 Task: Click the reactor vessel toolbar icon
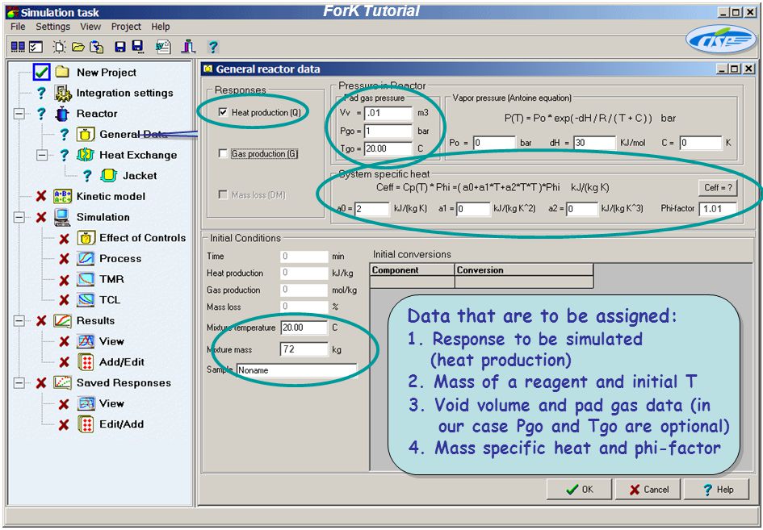(x=188, y=47)
